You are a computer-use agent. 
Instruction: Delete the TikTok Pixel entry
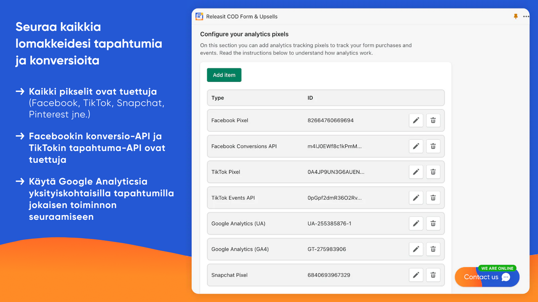(433, 172)
